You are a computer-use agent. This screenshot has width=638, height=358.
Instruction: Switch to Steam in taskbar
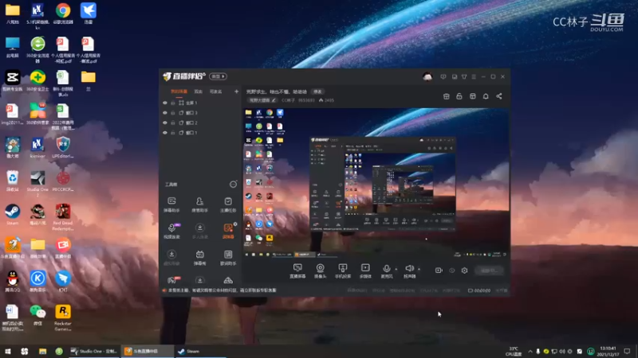(x=200, y=351)
